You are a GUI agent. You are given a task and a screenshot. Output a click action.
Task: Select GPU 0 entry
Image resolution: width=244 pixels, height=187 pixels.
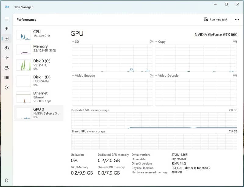(38, 113)
